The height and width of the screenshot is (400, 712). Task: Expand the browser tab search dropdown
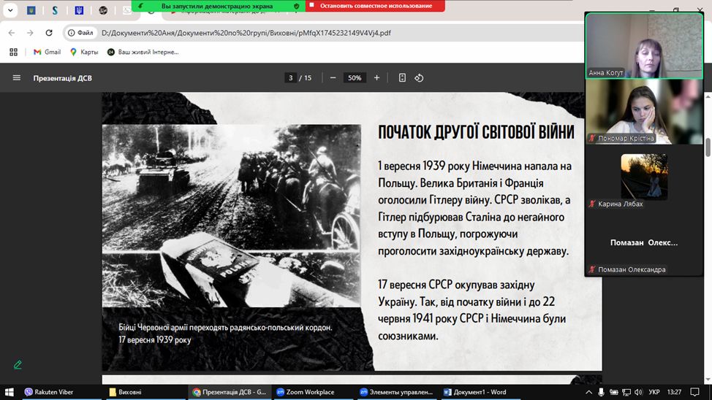point(10,10)
